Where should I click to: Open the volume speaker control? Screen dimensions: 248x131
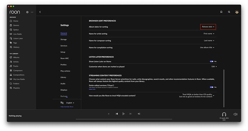235,114
